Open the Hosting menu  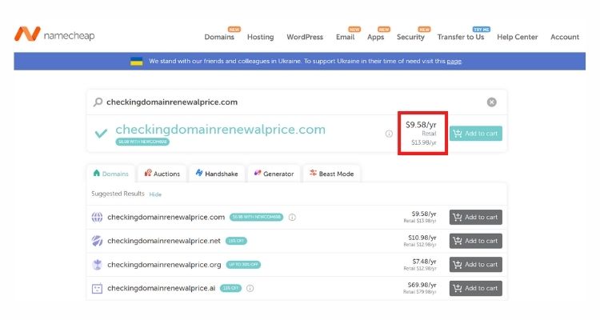pos(260,37)
